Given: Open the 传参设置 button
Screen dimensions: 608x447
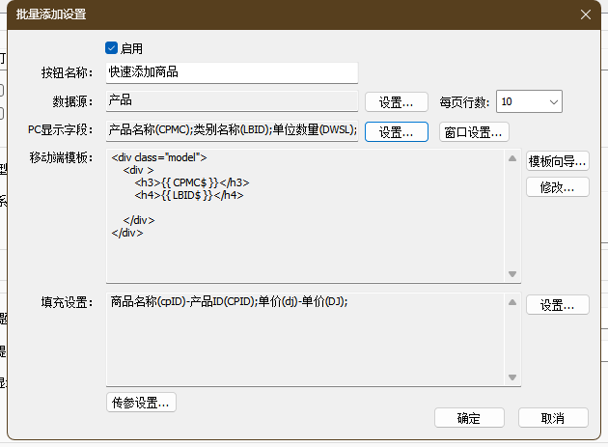Looking at the screenshot, I should [x=141, y=402].
